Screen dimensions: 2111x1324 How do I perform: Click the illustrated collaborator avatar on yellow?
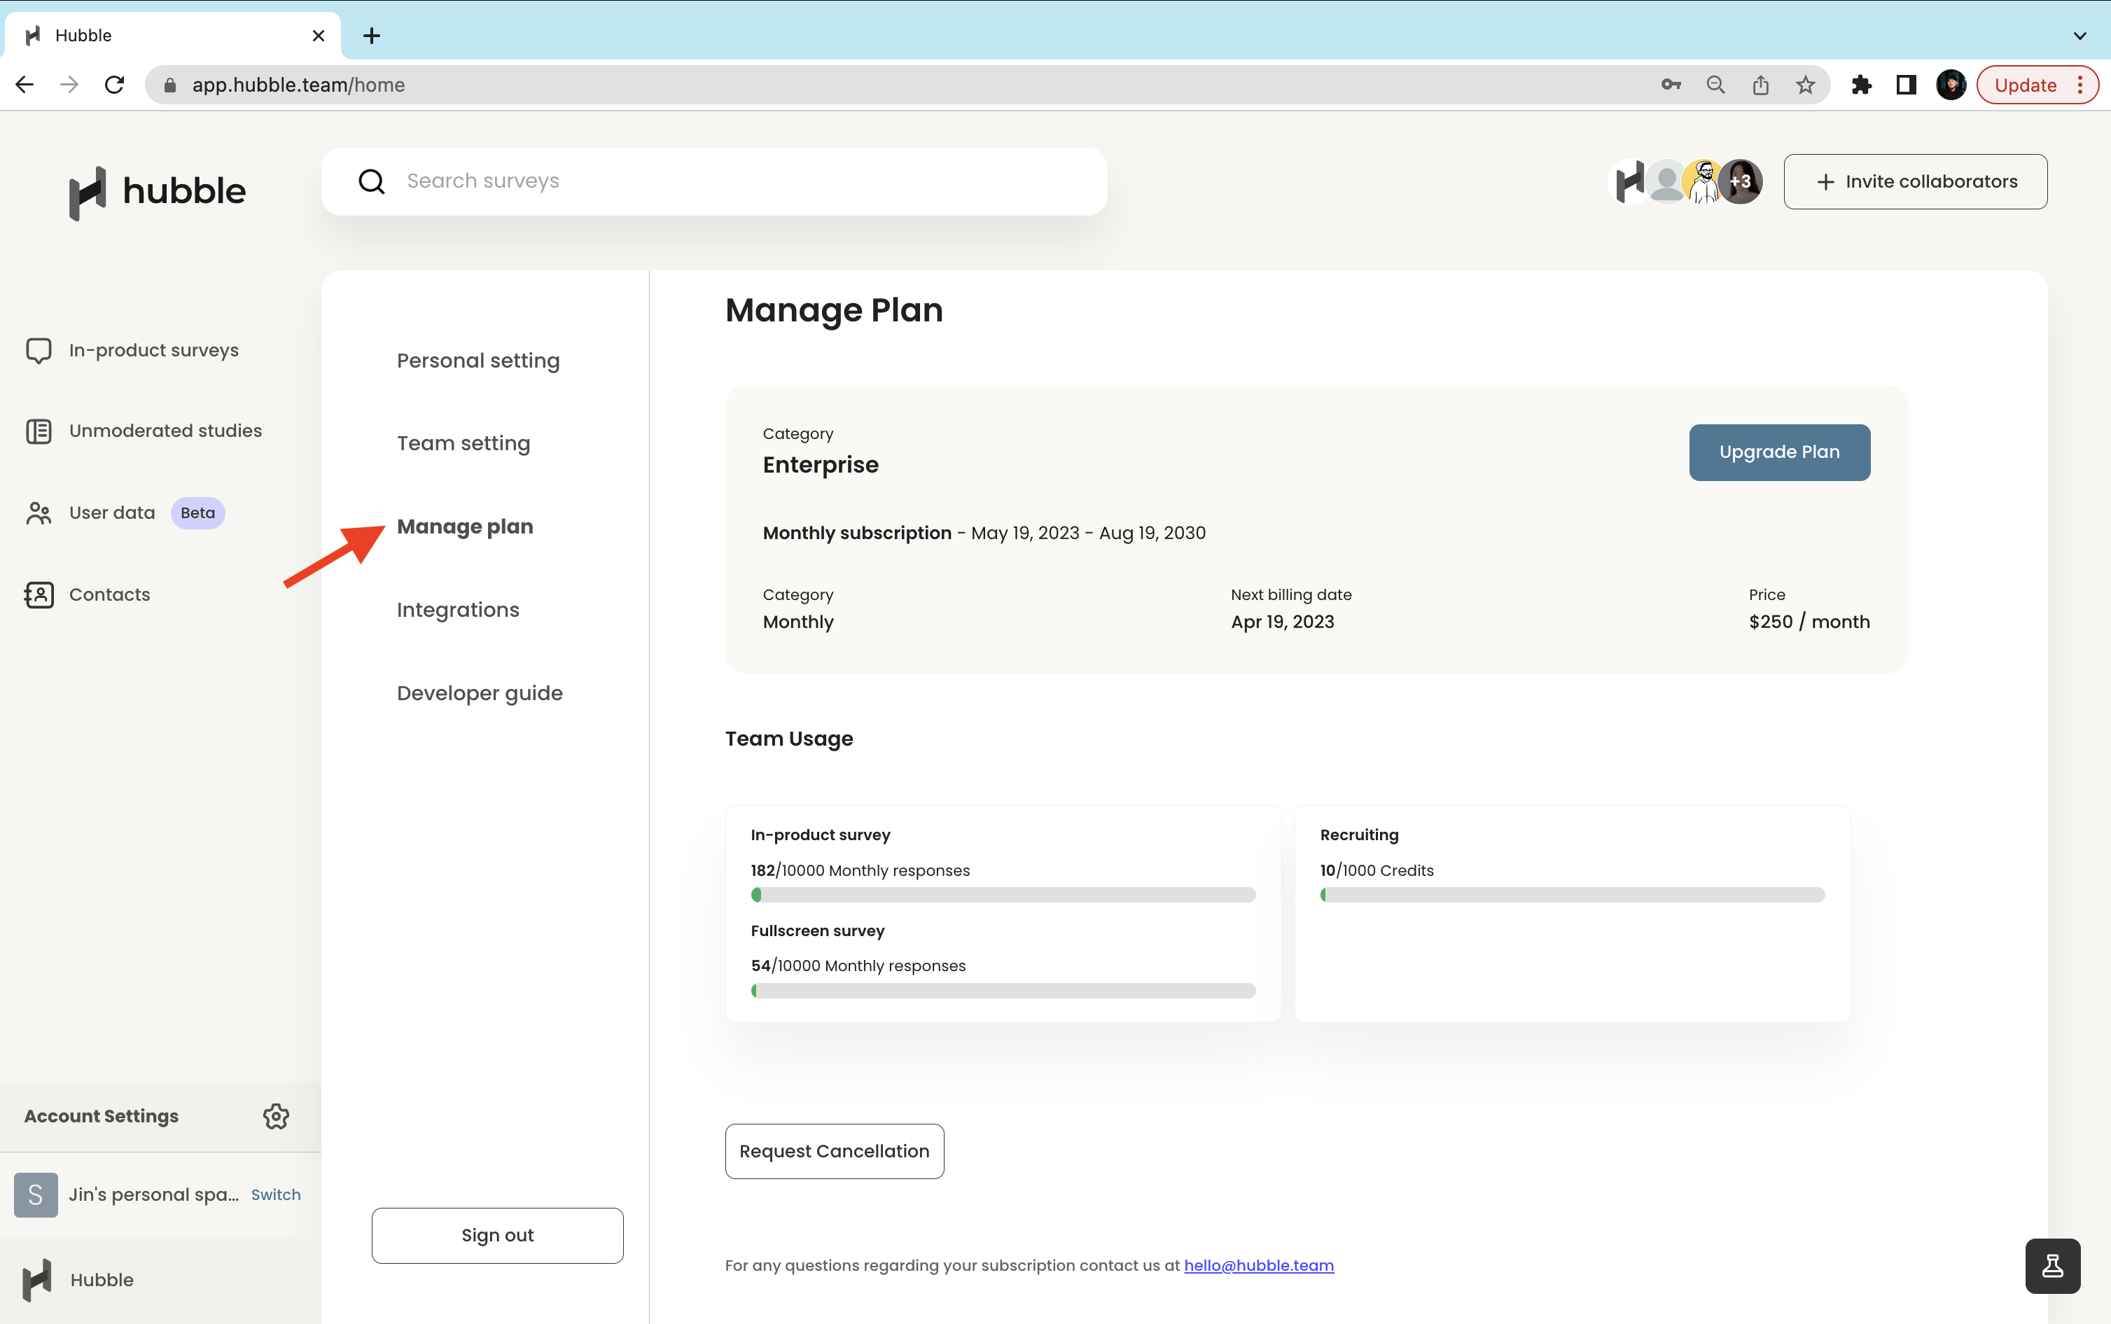coord(1703,181)
